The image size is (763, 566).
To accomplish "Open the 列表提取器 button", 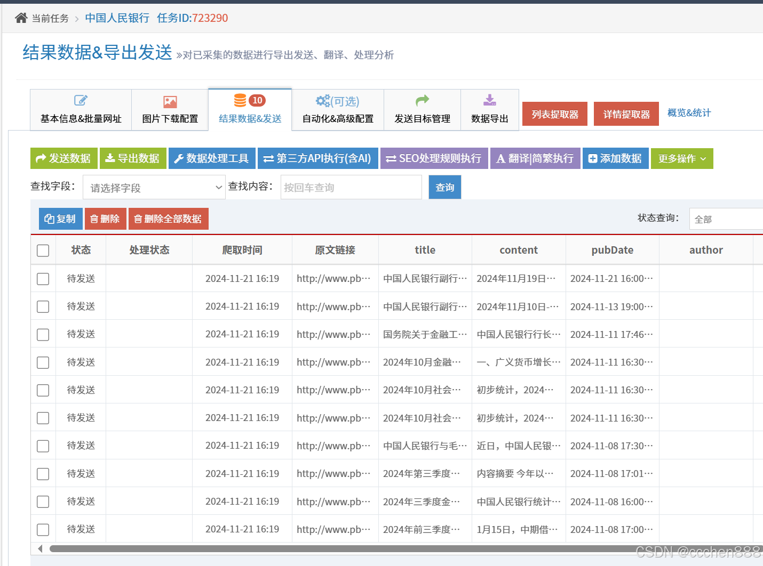I will point(555,114).
